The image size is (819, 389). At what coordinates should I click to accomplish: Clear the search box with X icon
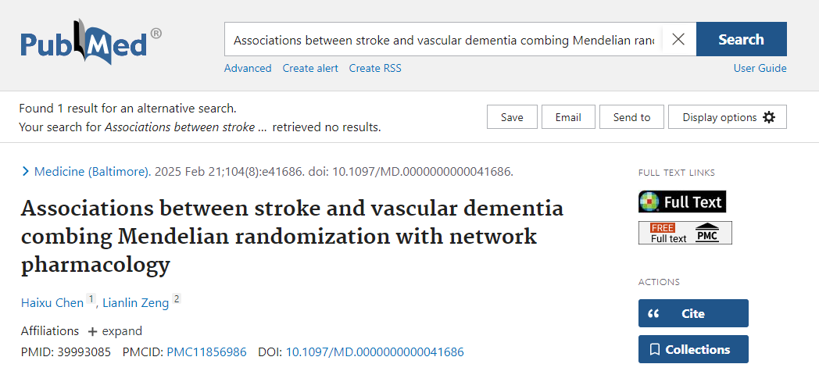678,40
